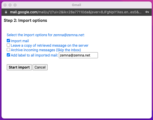Click the Add label to all imported mail text
Image resolution: width=153 pixels, height=120 pixels.
[35, 55]
